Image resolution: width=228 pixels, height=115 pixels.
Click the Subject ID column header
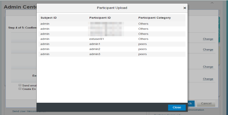coord(49,18)
